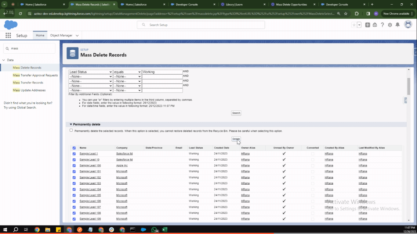Image resolution: width=417 pixels, height=234 pixels.
Task: Collapse the Permanently delete section
Action: pyautogui.click(x=71, y=124)
